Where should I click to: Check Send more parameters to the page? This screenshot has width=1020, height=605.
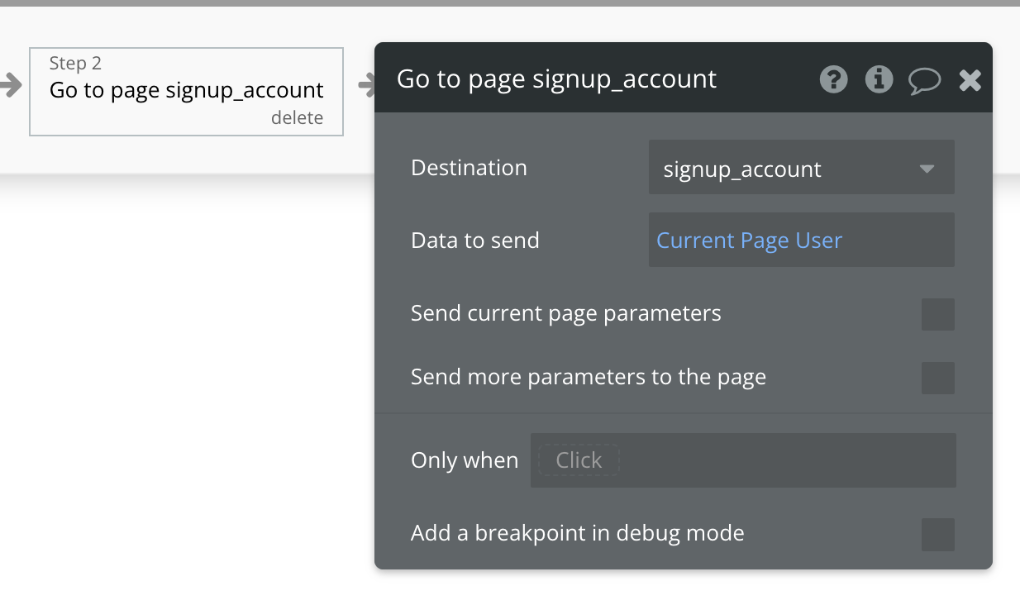(937, 378)
